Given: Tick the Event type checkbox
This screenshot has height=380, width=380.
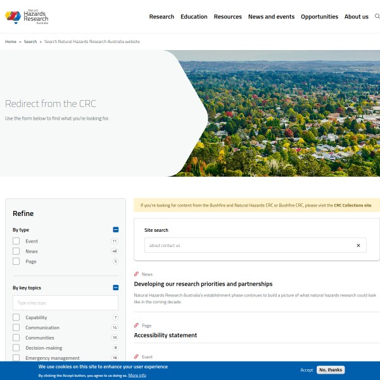Looking at the screenshot, I should click(16, 241).
